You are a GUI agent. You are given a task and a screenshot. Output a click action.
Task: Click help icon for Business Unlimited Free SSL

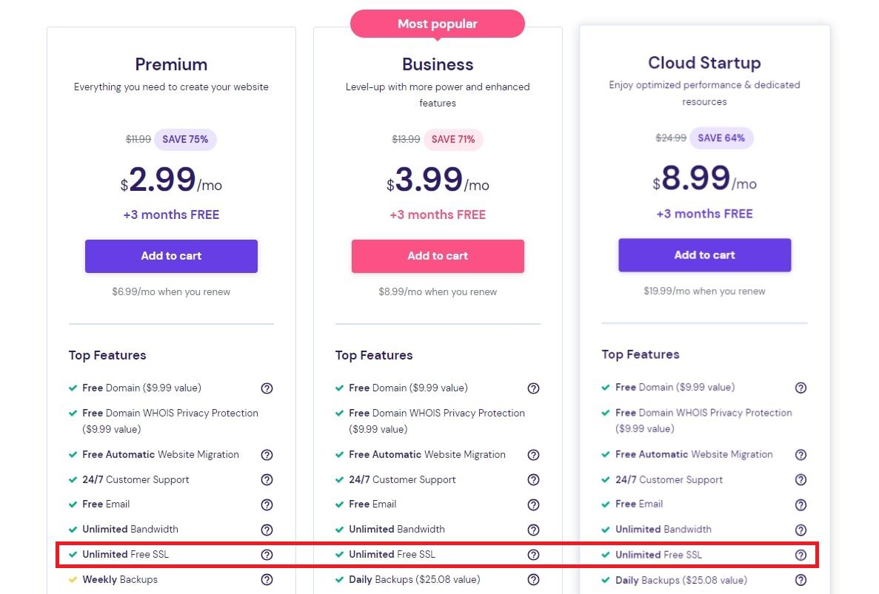(x=533, y=555)
